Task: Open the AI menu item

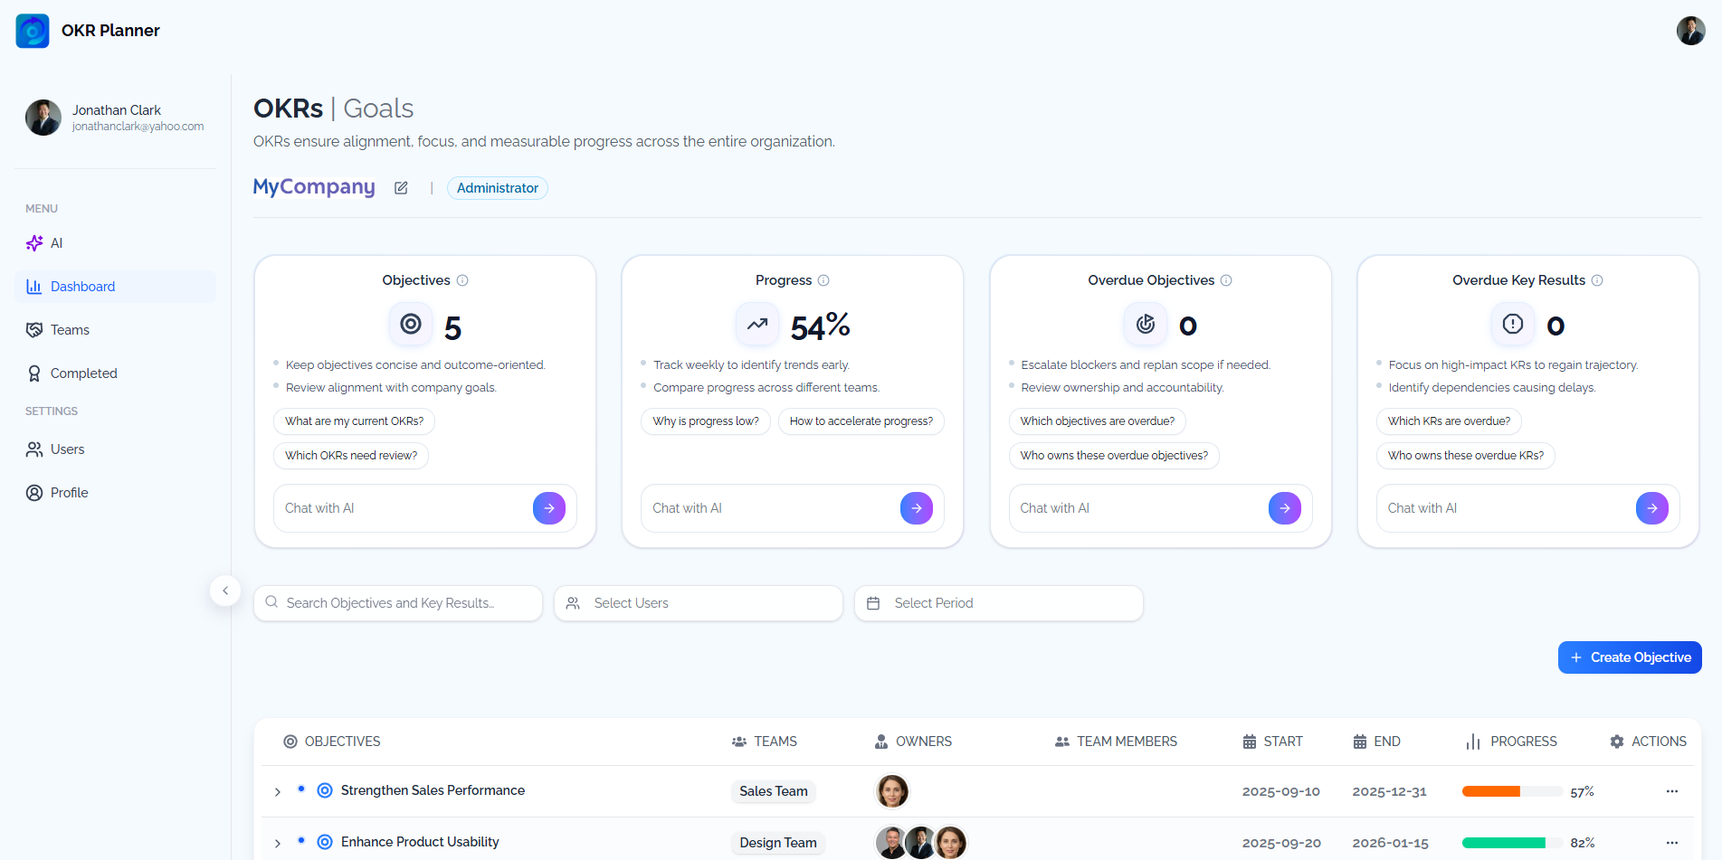Action: (56, 243)
